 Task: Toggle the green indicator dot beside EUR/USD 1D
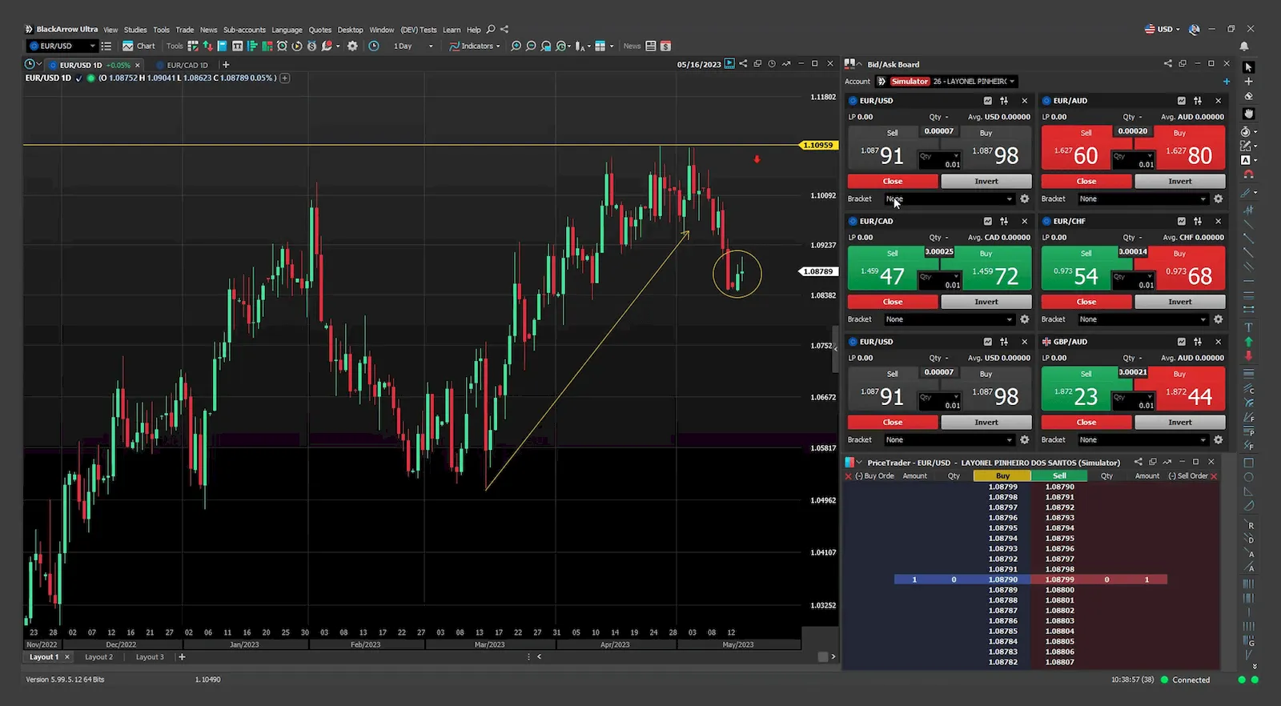(x=91, y=78)
